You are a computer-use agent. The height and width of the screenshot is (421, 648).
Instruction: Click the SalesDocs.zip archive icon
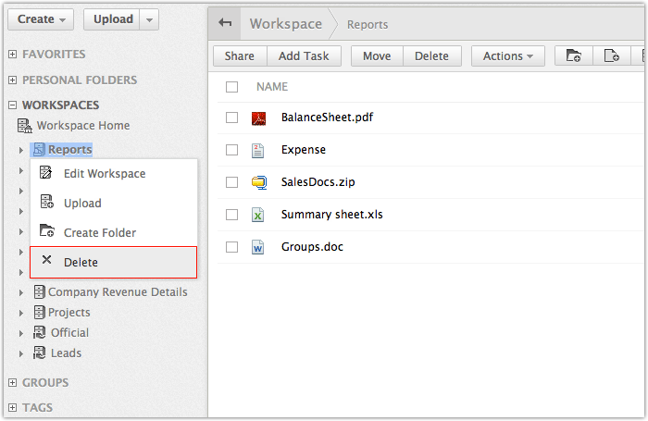pyautogui.click(x=259, y=182)
